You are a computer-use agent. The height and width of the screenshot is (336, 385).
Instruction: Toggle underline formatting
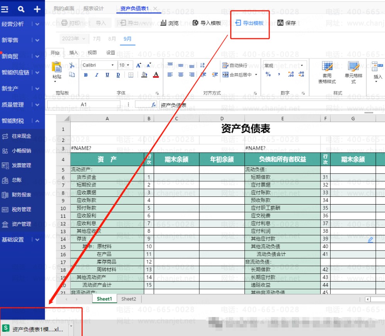pos(107,75)
